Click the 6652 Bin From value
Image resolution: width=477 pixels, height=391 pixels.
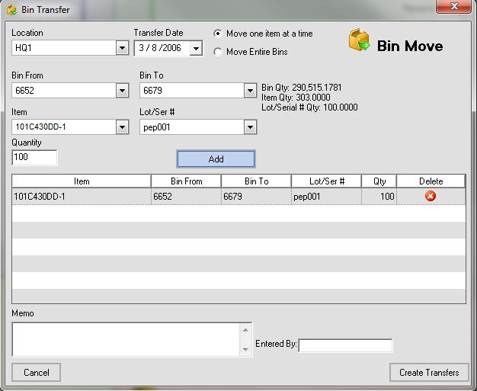(24, 91)
